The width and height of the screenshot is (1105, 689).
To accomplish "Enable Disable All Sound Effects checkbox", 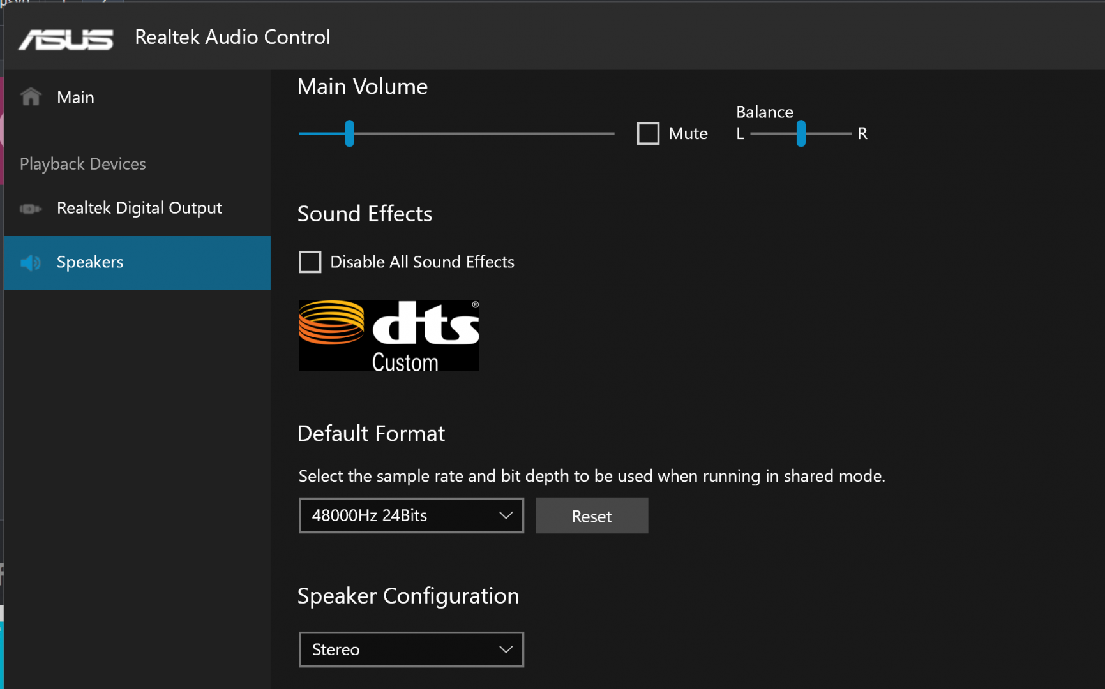I will [310, 262].
